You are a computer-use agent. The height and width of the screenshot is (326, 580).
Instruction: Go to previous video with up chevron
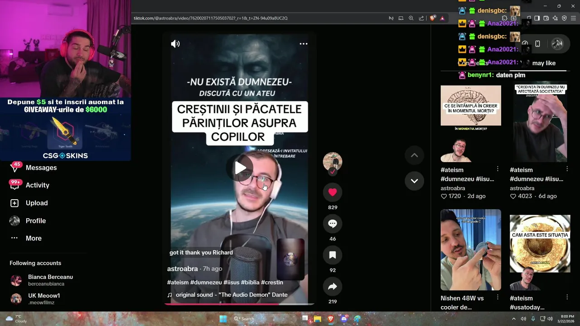[414, 155]
